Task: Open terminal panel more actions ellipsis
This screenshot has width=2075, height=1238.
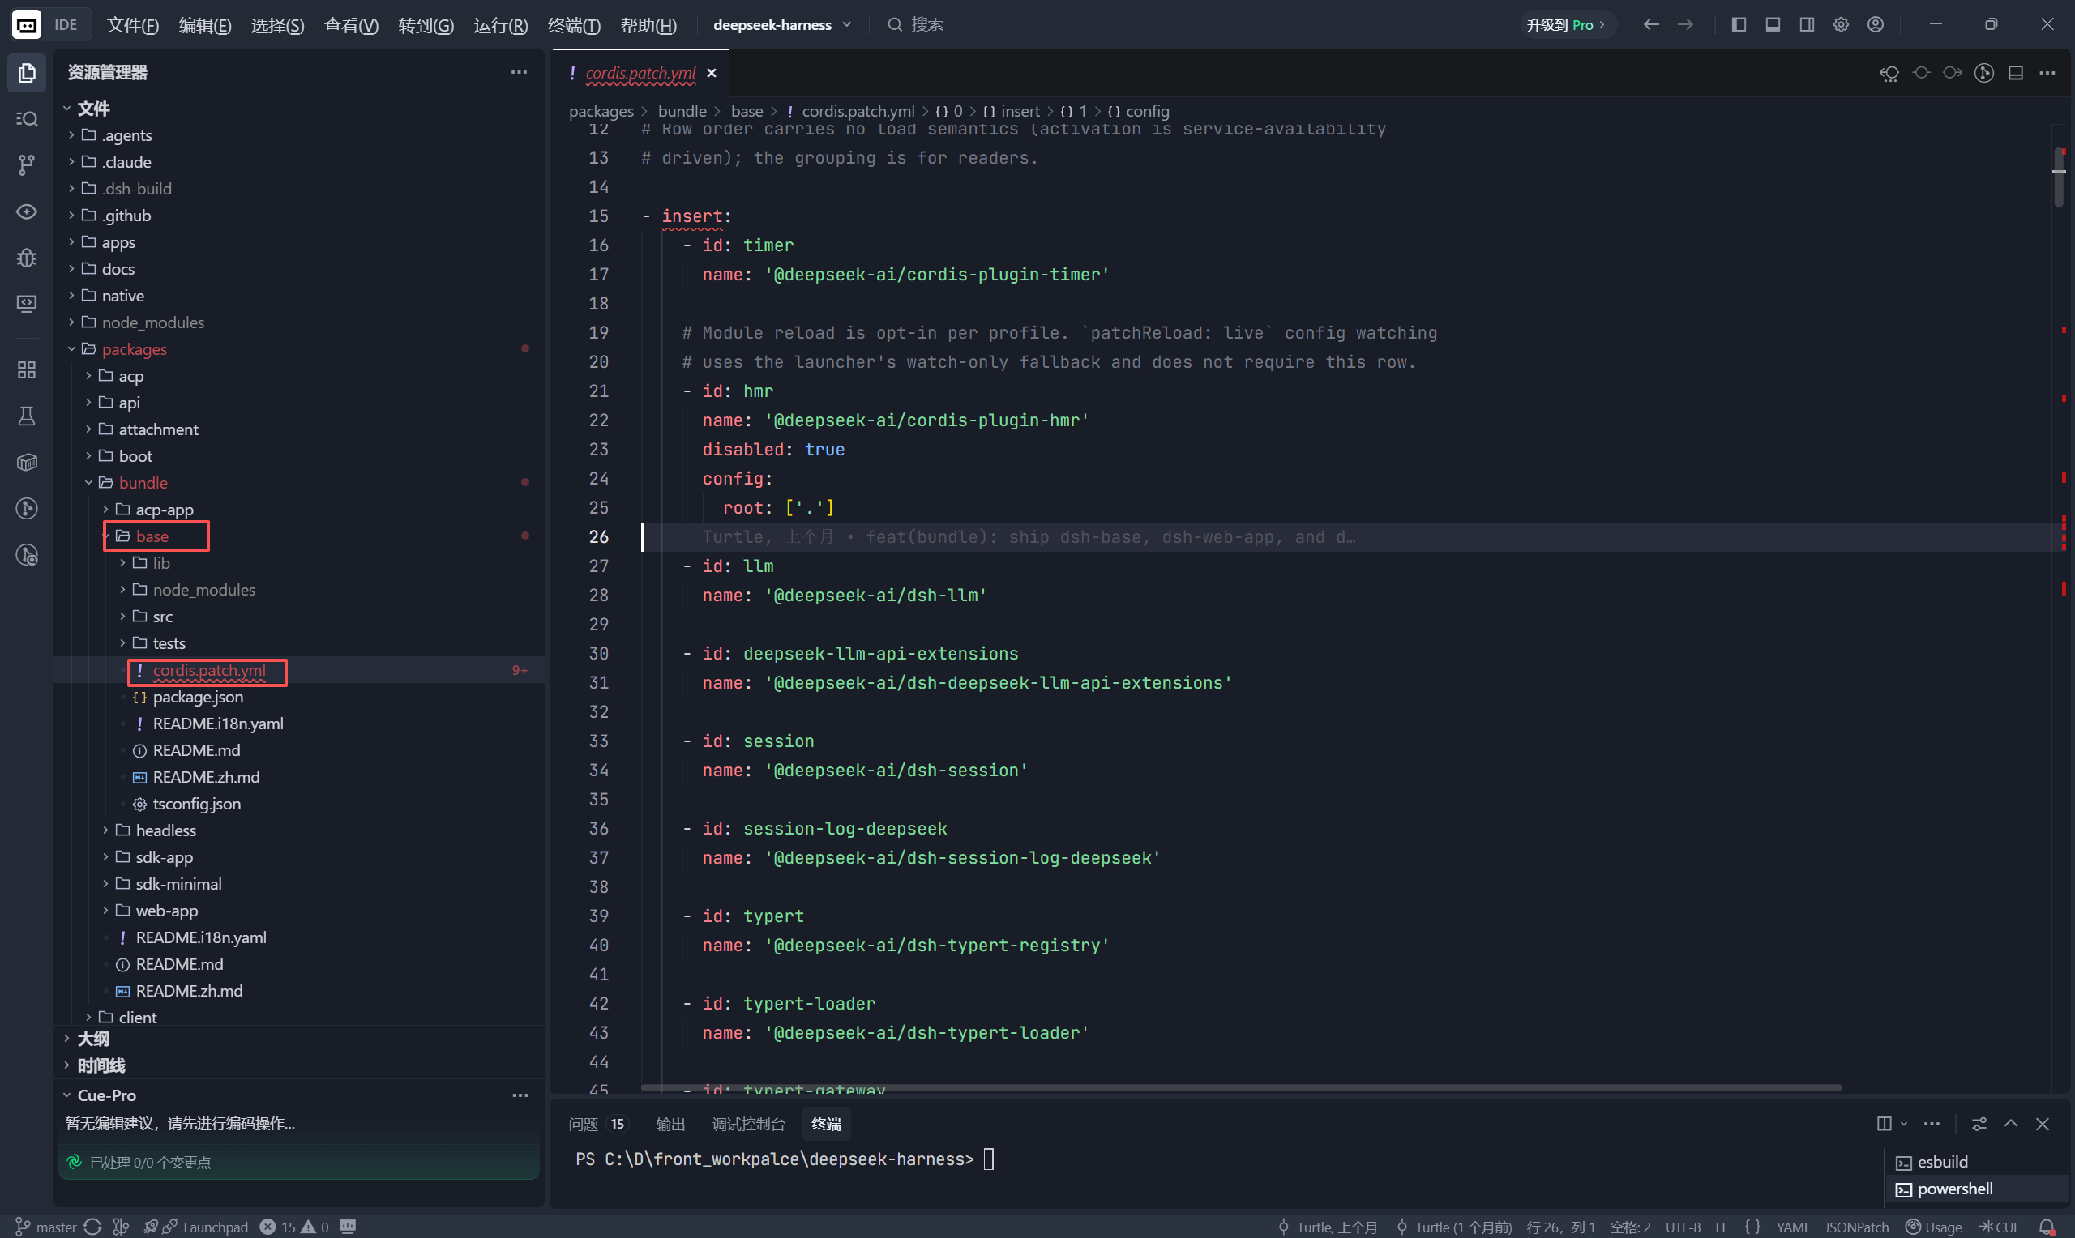Action: pos(1932,1124)
